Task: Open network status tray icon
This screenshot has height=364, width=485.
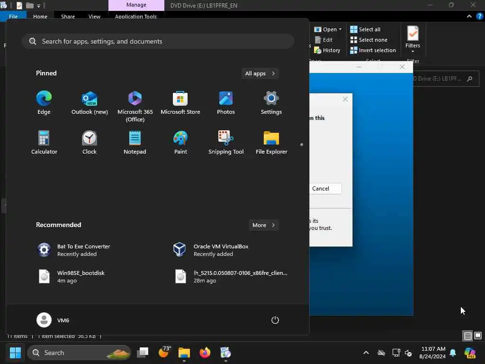Action: 396,353
